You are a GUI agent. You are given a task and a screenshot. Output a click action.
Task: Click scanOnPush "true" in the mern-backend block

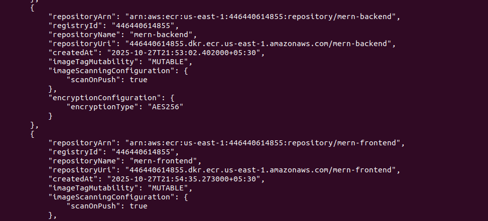138,80
